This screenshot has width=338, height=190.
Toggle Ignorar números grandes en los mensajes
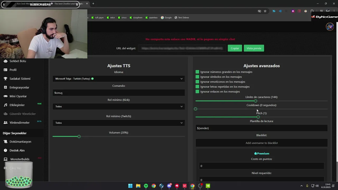[x=197, y=72]
